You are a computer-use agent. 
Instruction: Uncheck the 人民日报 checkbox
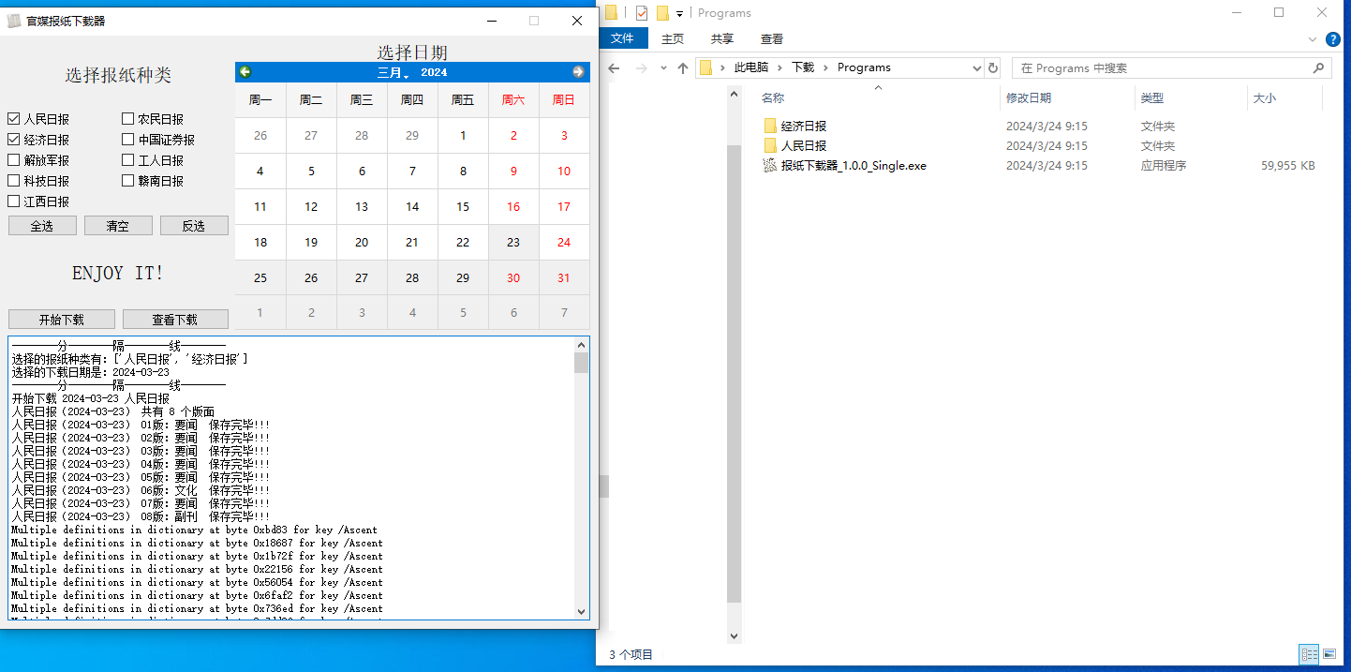pos(13,119)
